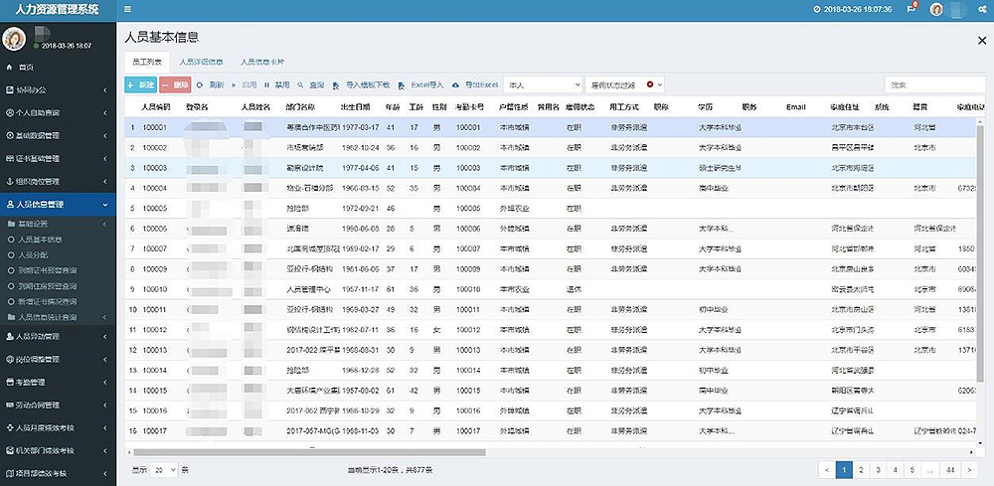Screen dimensions: 994x486
Task: Click the 雇佣状态 column header
Action: pos(580,107)
